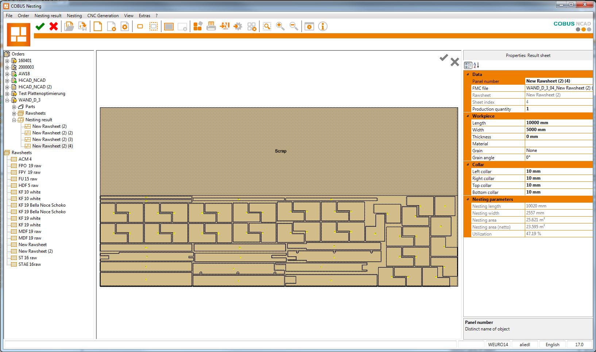This screenshot has height=352, width=596.
Task: Expand the Parts node under WAND_D_3
Action: click(14, 107)
